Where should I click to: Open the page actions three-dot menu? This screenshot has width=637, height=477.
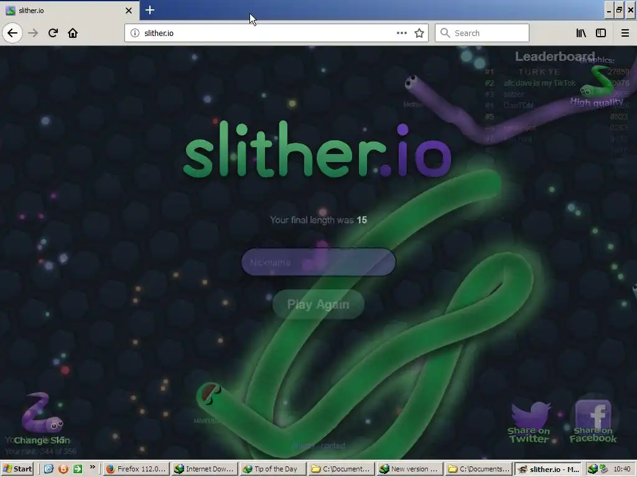pyautogui.click(x=401, y=33)
